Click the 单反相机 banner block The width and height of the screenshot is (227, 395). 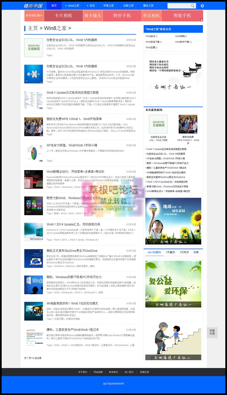click(152, 16)
